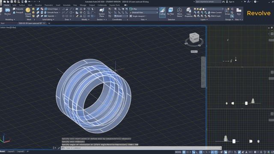This screenshot has height=154, width=274.
Task: Click the viewport navigation bar on right edge
Action: (x=203, y=72)
